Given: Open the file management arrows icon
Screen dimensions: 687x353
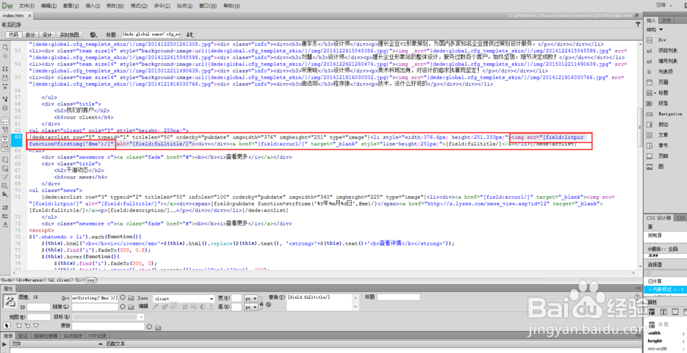Looking at the screenshot, I should (x=190, y=34).
